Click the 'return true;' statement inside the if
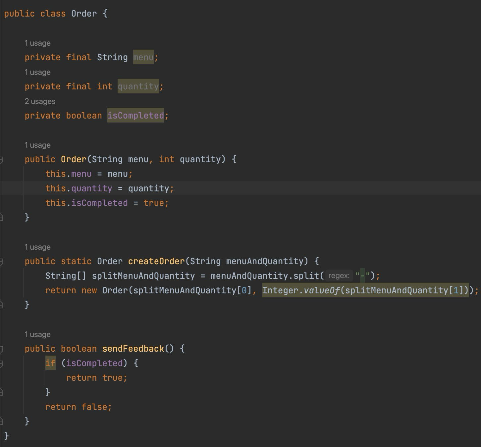The image size is (481, 447). pyautogui.click(x=97, y=378)
